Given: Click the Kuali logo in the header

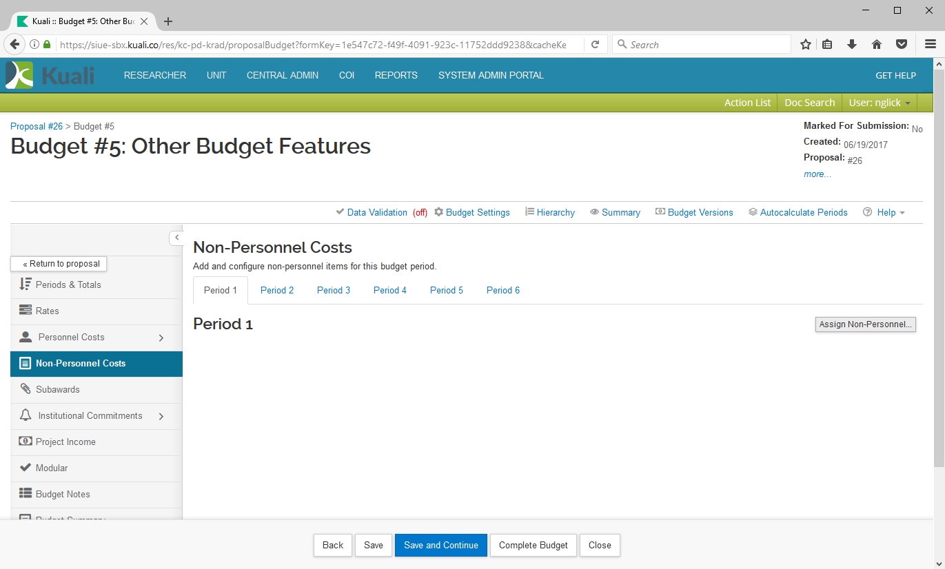Looking at the screenshot, I should coord(50,75).
